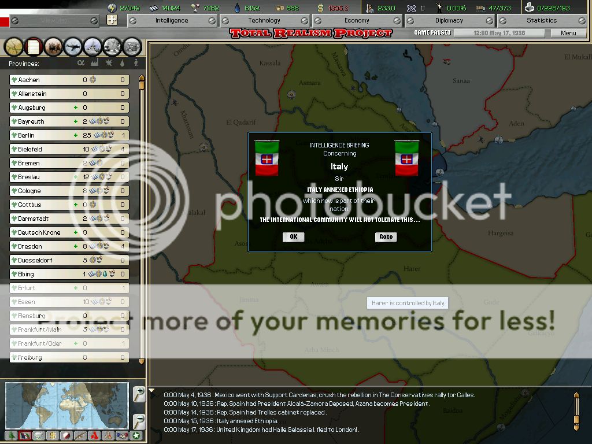Open the naval units list icon
This screenshot has height=444, width=592.
(x=93, y=46)
